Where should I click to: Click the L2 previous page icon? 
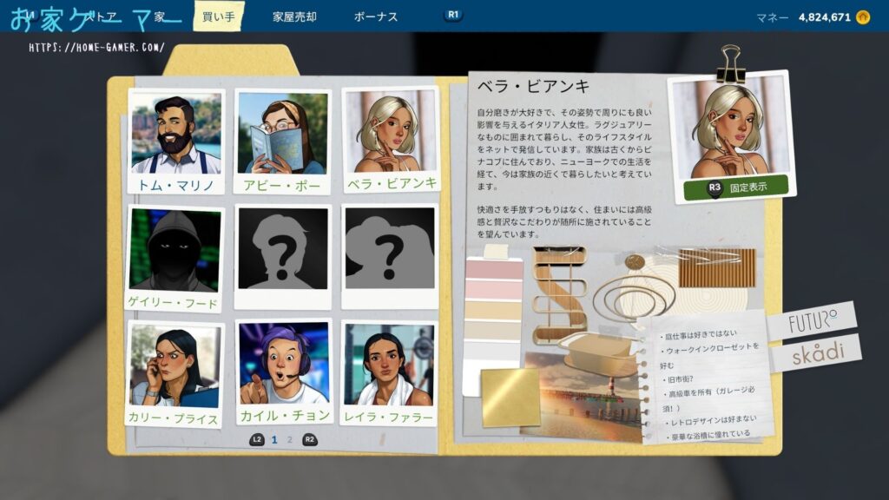click(x=257, y=439)
